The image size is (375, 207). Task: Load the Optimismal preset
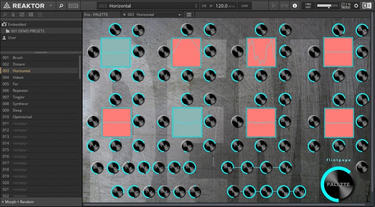(22, 117)
